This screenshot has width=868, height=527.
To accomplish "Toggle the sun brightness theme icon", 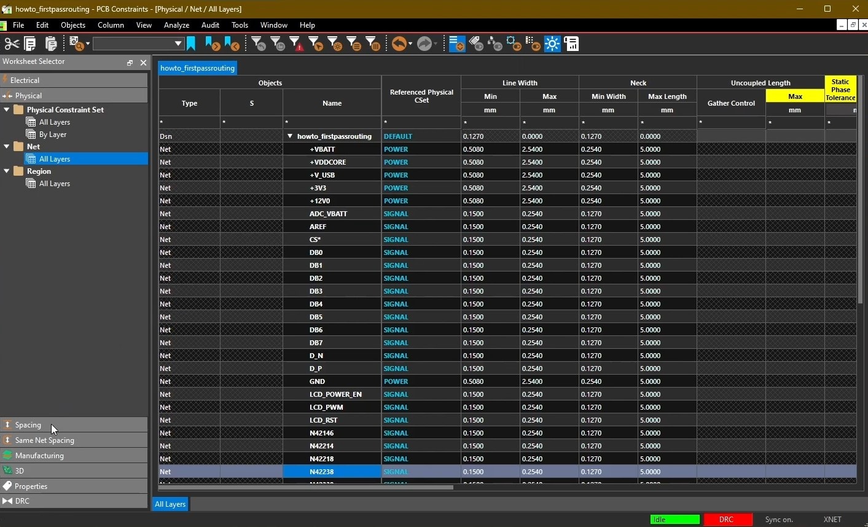I will [552, 44].
